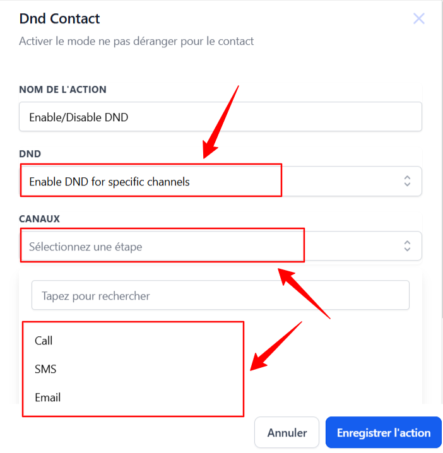The height and width of the screenshot is (453, 443).
Task: Save with the Enregistrer l'action button
Action: pyautogui.click(x=384, y=432)
